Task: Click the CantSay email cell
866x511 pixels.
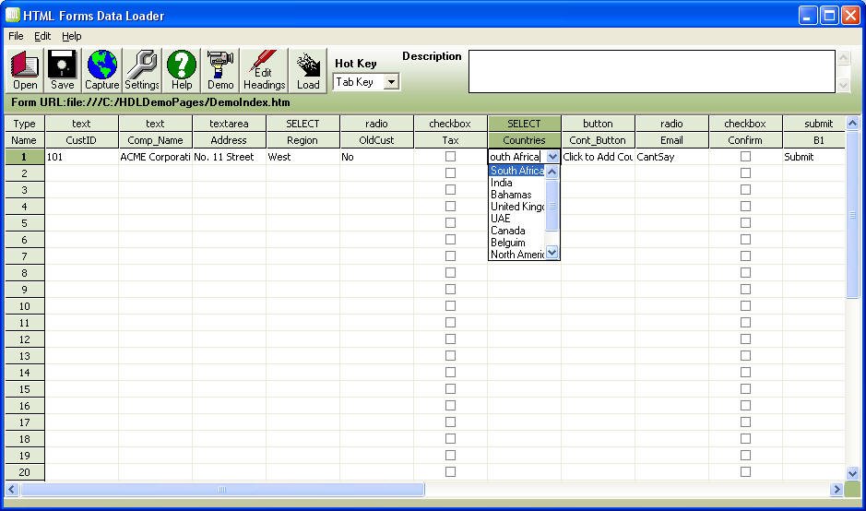Action: coord(671,157)
